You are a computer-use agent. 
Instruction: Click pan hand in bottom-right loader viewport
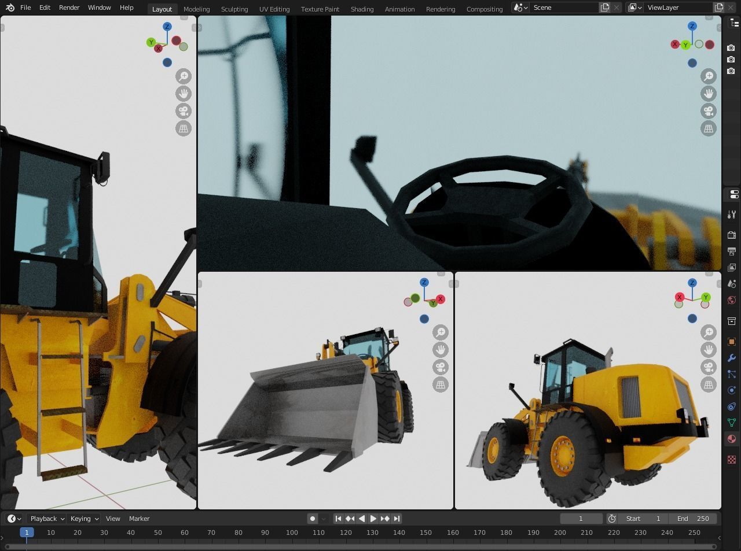pos(709,349)
